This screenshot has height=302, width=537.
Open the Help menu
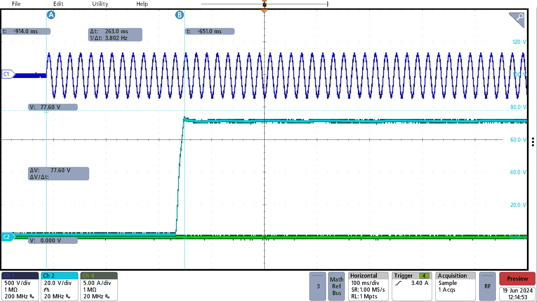[x=142, y=4]
